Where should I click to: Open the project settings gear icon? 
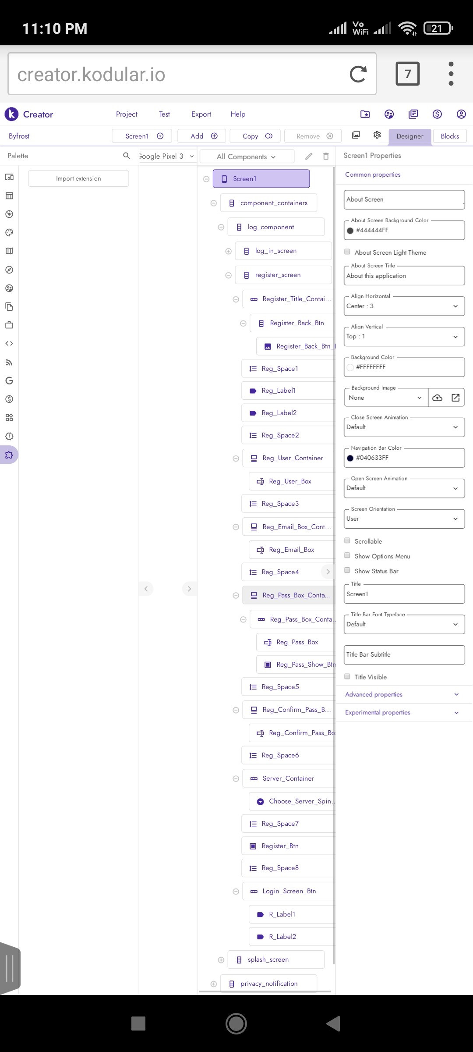pyautogui.click(x=377, y=135)
